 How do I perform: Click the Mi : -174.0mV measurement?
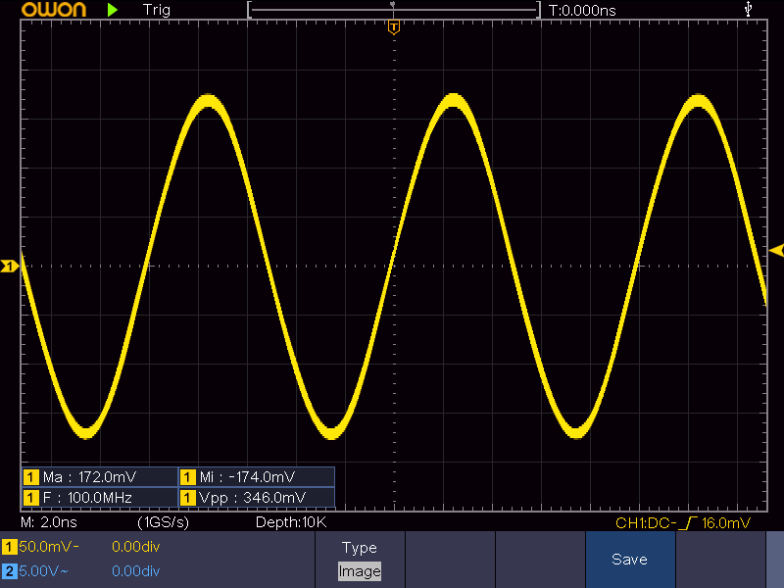(257, 477)
